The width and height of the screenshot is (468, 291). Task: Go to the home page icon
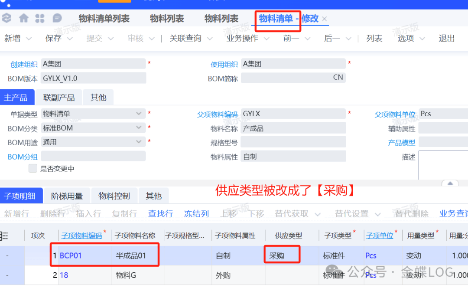pos(23,18)
